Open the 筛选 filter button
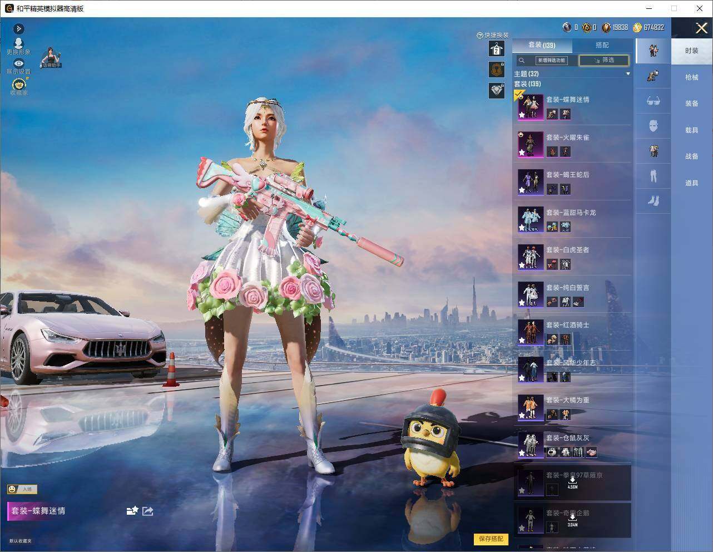 coord(604,60)
